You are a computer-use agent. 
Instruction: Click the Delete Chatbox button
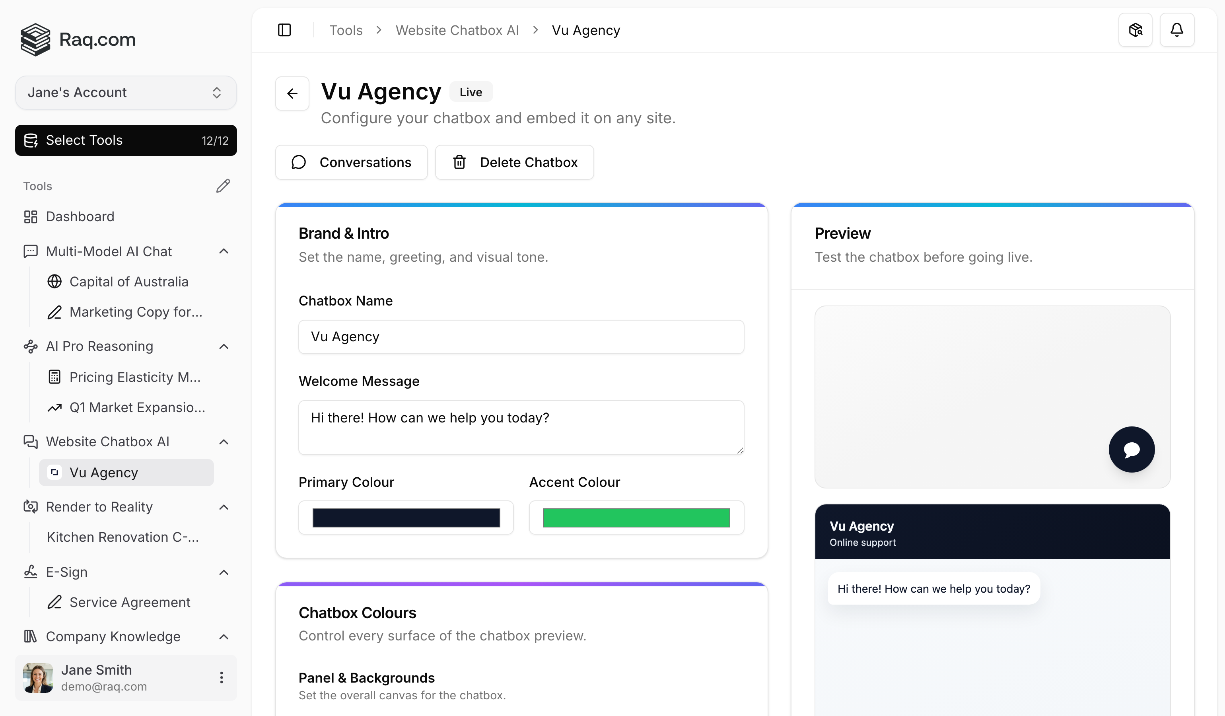click(x=514, y=162)
